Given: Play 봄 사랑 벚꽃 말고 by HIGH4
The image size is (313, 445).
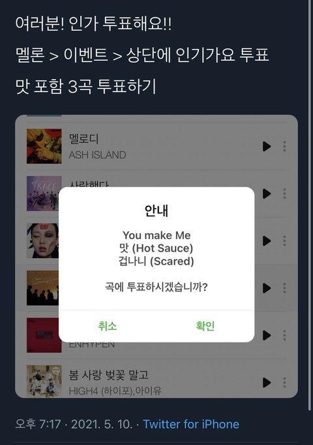Looking at the screenshot, I should pyautogui.click(x=267, y=382).
